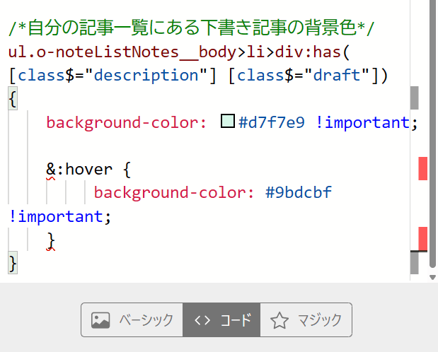Click the image icon on the ベーシック tab
Screen dimensions: 438x352
coord(100,320)
